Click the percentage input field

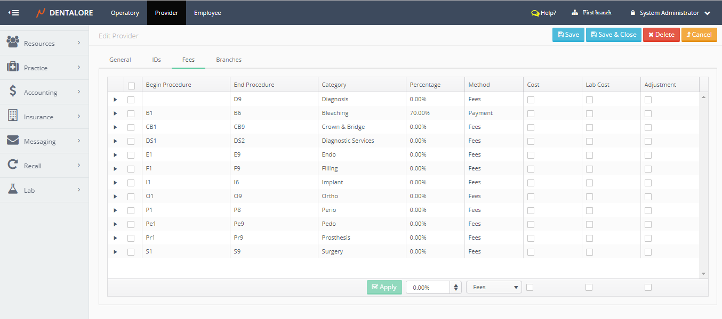428,287
